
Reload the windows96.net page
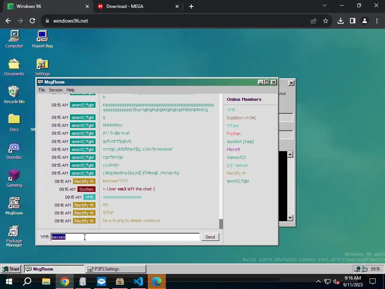32,21
